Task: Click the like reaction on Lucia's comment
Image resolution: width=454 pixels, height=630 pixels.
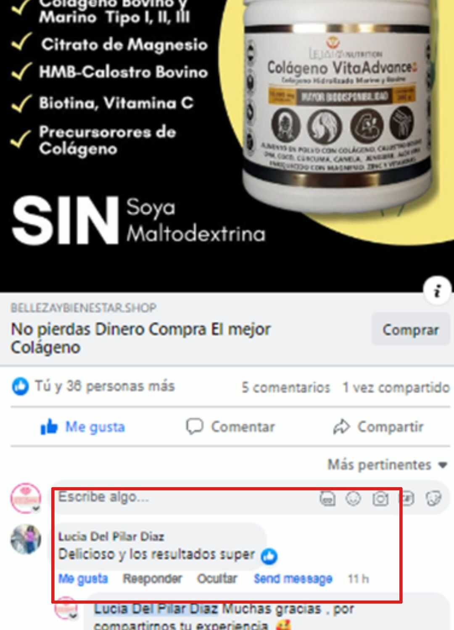Action: [x=269, y=556]
